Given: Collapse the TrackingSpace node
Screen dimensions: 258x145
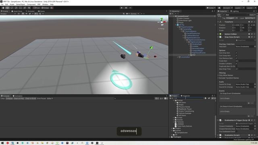Looking at the screenshot, I should pyautogui.click(x=181, y=31).
